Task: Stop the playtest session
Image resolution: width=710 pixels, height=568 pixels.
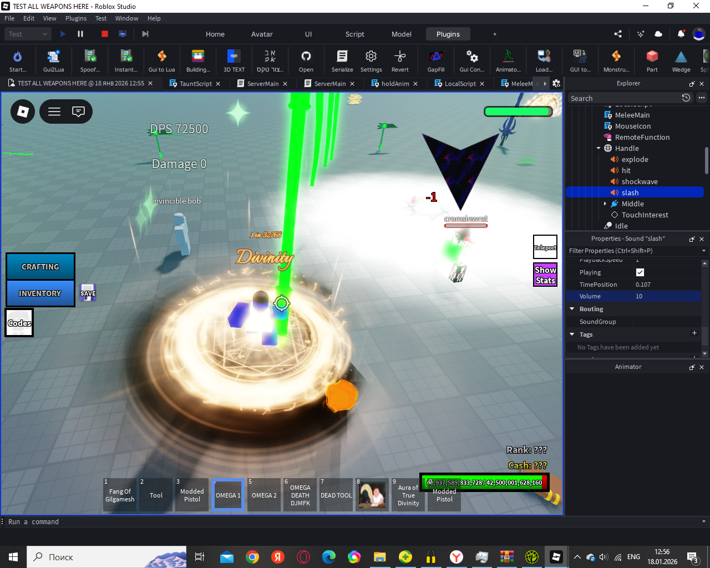Action: [x=105, y=34]
